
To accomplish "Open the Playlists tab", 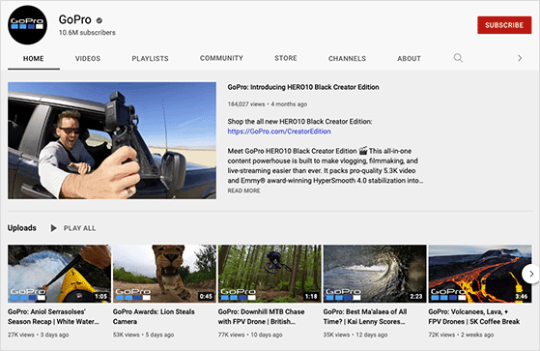I will click(x=150, y=59).
